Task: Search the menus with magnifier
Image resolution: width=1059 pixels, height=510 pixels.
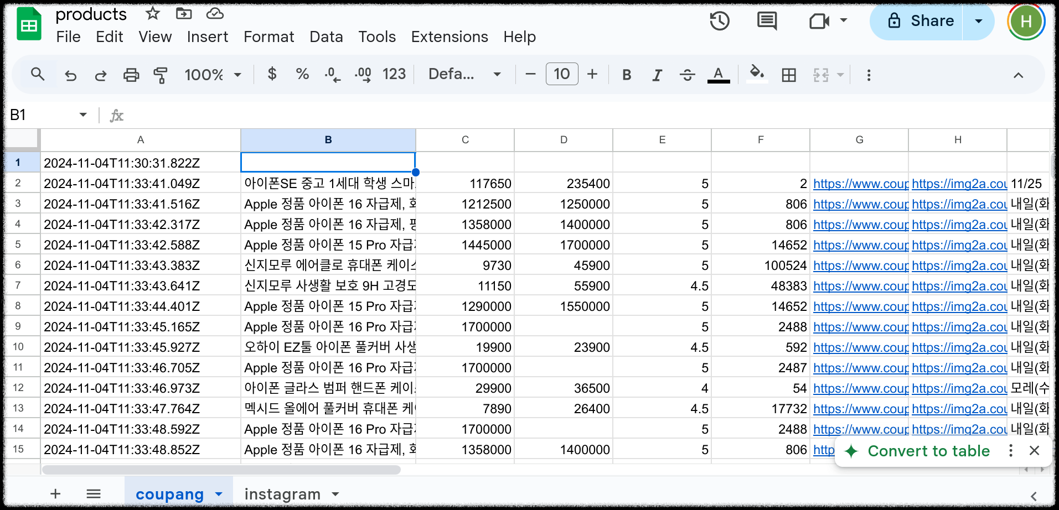Action: 38,74
